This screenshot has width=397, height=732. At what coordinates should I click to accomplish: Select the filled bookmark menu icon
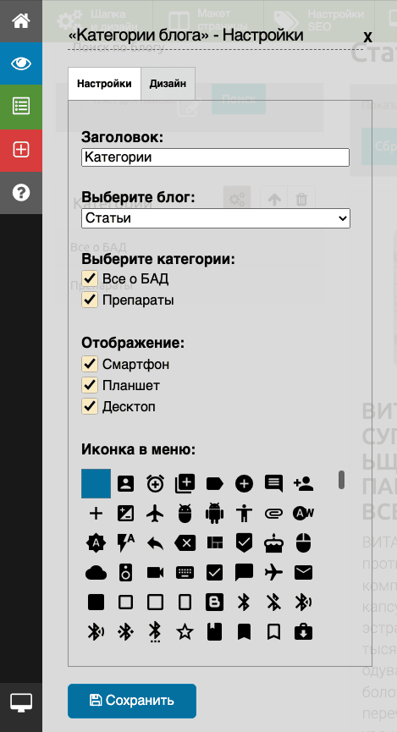[x=244, y=632]
